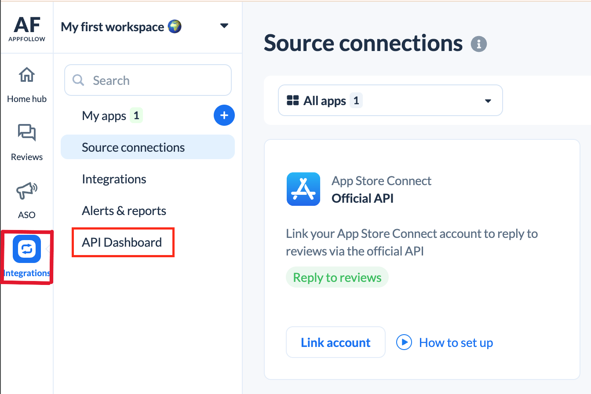591x394 pixels.
Task: Select the Integrations sidebar icon
Action: 27,249
